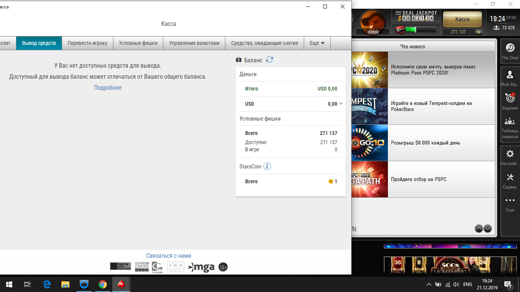520x292 pixels.
Task: Click the volume icon in the system tray
Action: pos(456,284)
